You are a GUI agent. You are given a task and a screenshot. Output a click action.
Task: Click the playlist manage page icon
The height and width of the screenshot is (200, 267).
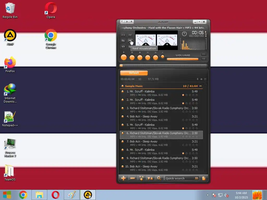point(204,178)
